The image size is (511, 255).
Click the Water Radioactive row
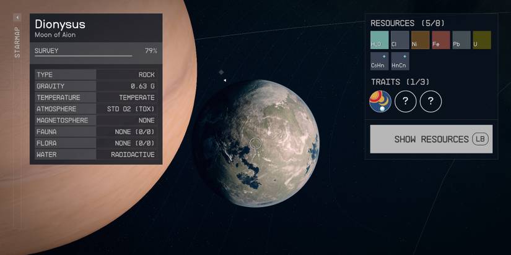click(x=95, y=154)
